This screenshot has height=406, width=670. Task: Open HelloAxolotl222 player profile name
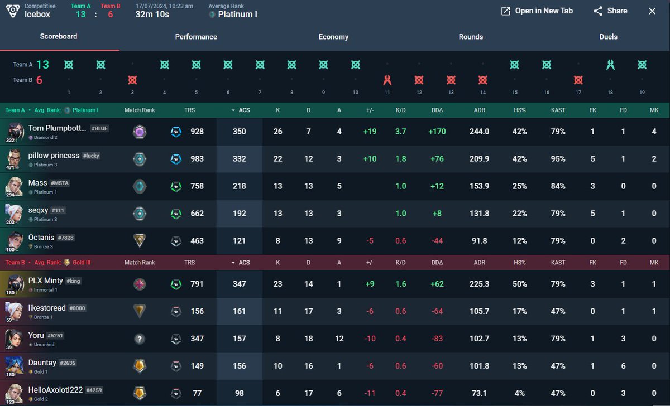[x=55, y=390]
